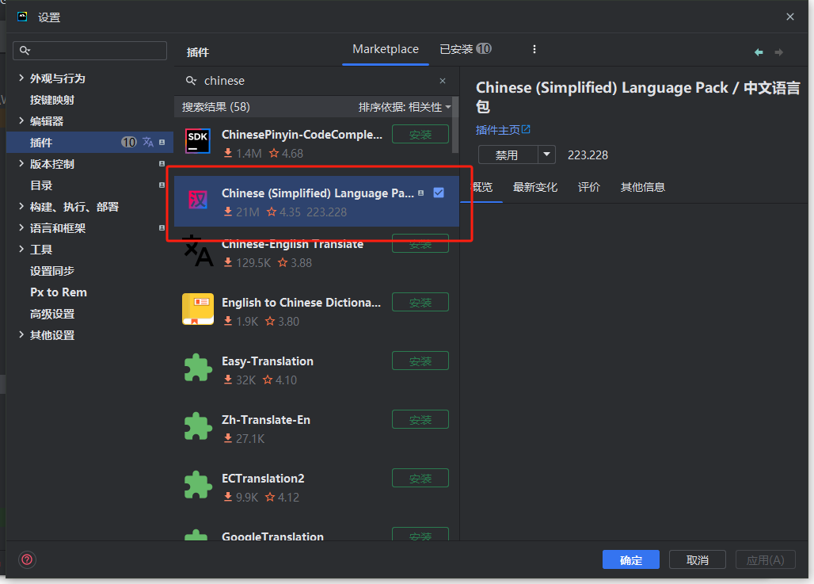Click the settings search magnifier icon
The height and width of the screenshot is (584, 814).
[x=25, y=51]
